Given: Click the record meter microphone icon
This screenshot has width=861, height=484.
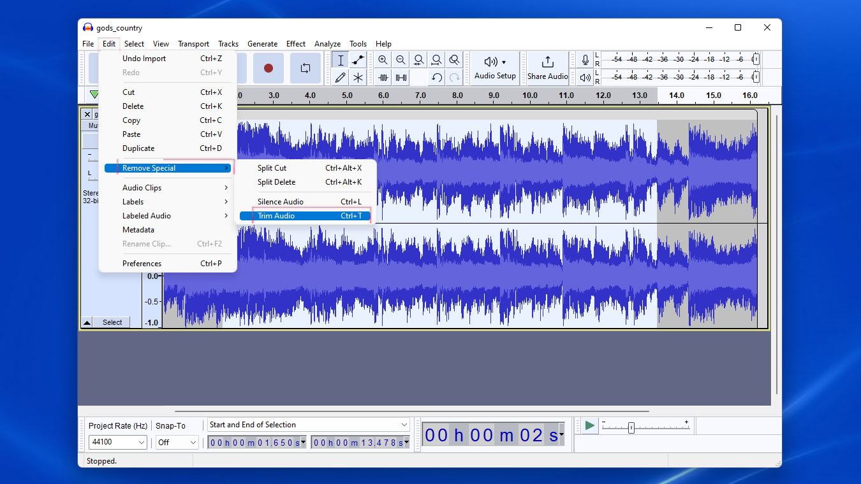Looking at the screenshot, I should [x=585, y=60].
